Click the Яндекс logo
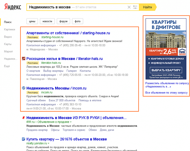Image resolution: width=190 pixels, height=151 pixels. pos(13,7)
